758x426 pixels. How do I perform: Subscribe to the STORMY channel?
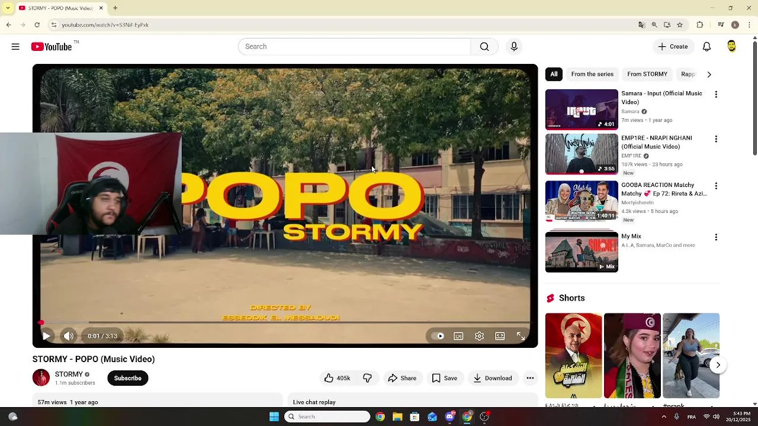(128, 378)
